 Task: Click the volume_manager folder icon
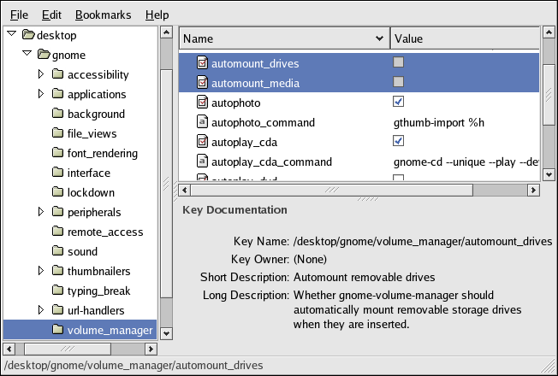tap(57, 330)
